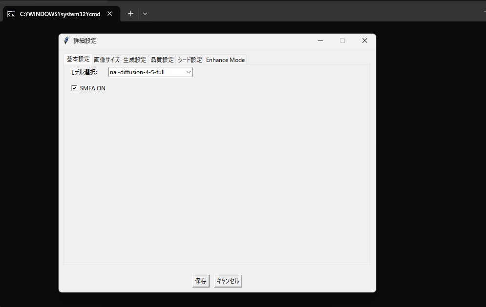This screenshot has width=486, height=307.
Task: Toggle SMEA ON by clicking its label
Action: (x=93, y=88)
